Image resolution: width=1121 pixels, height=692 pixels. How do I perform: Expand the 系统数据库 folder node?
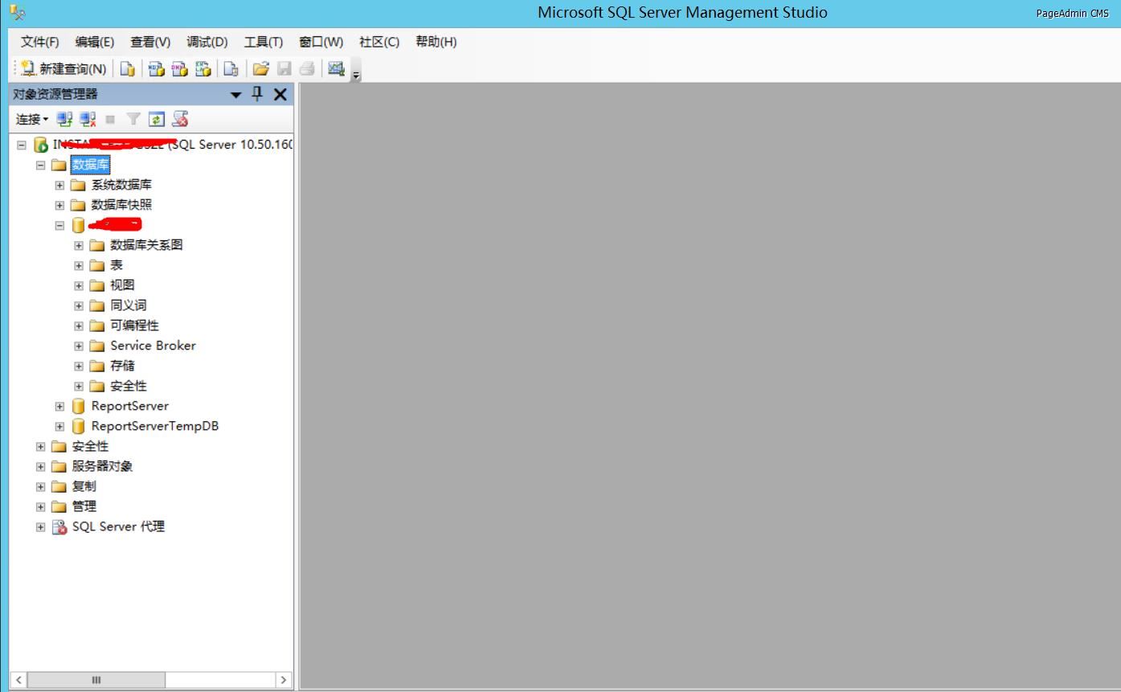click(59, 185)
